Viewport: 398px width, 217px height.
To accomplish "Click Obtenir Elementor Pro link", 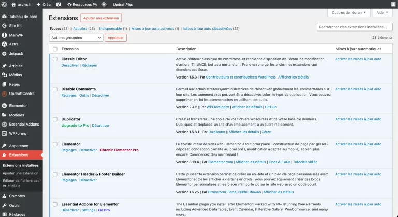I will point(119,150).
